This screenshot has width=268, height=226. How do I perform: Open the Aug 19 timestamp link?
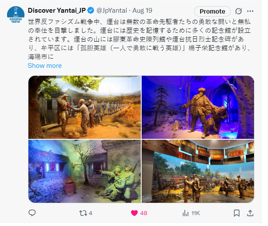tap(142, 11)
